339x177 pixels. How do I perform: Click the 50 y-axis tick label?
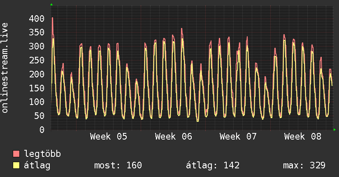(x=39, y=116)
